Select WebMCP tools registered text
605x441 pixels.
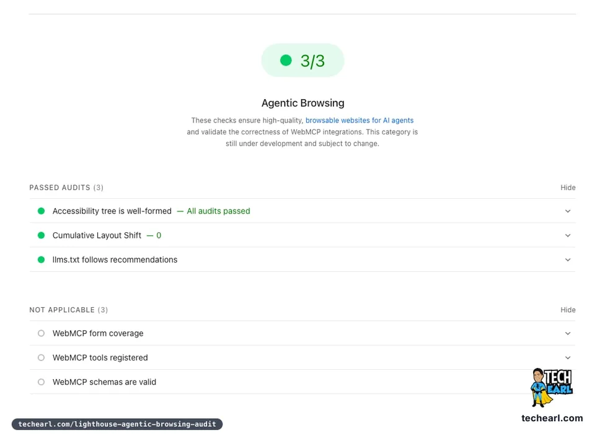coord(100,357)
